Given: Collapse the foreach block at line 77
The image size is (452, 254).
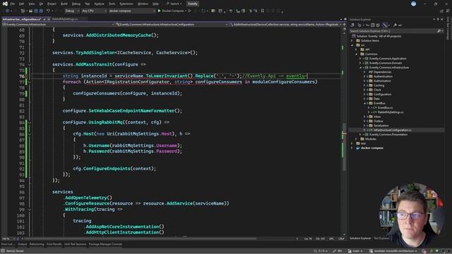Looking at the screenshot, I should click(30, 82).
